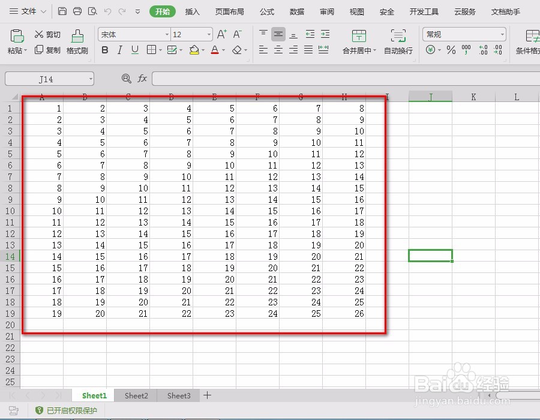Click the Paste clipboard icon
540x420 pixels.
point(17,36)
